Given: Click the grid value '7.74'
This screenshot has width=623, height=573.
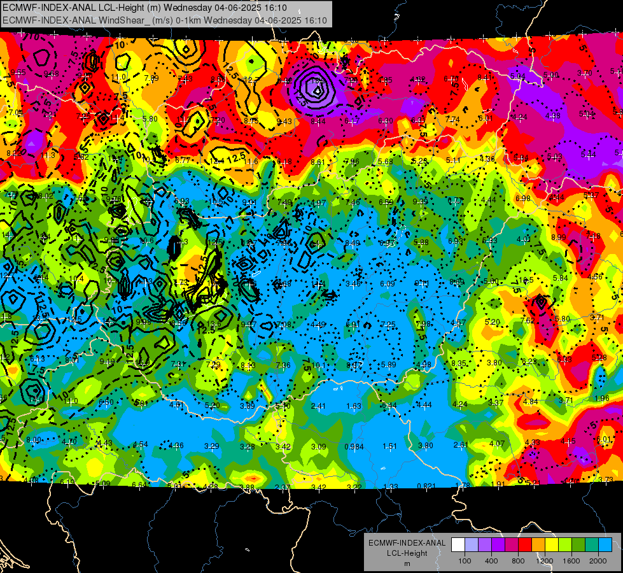Looking at the screenshot, I should point(452,119).
